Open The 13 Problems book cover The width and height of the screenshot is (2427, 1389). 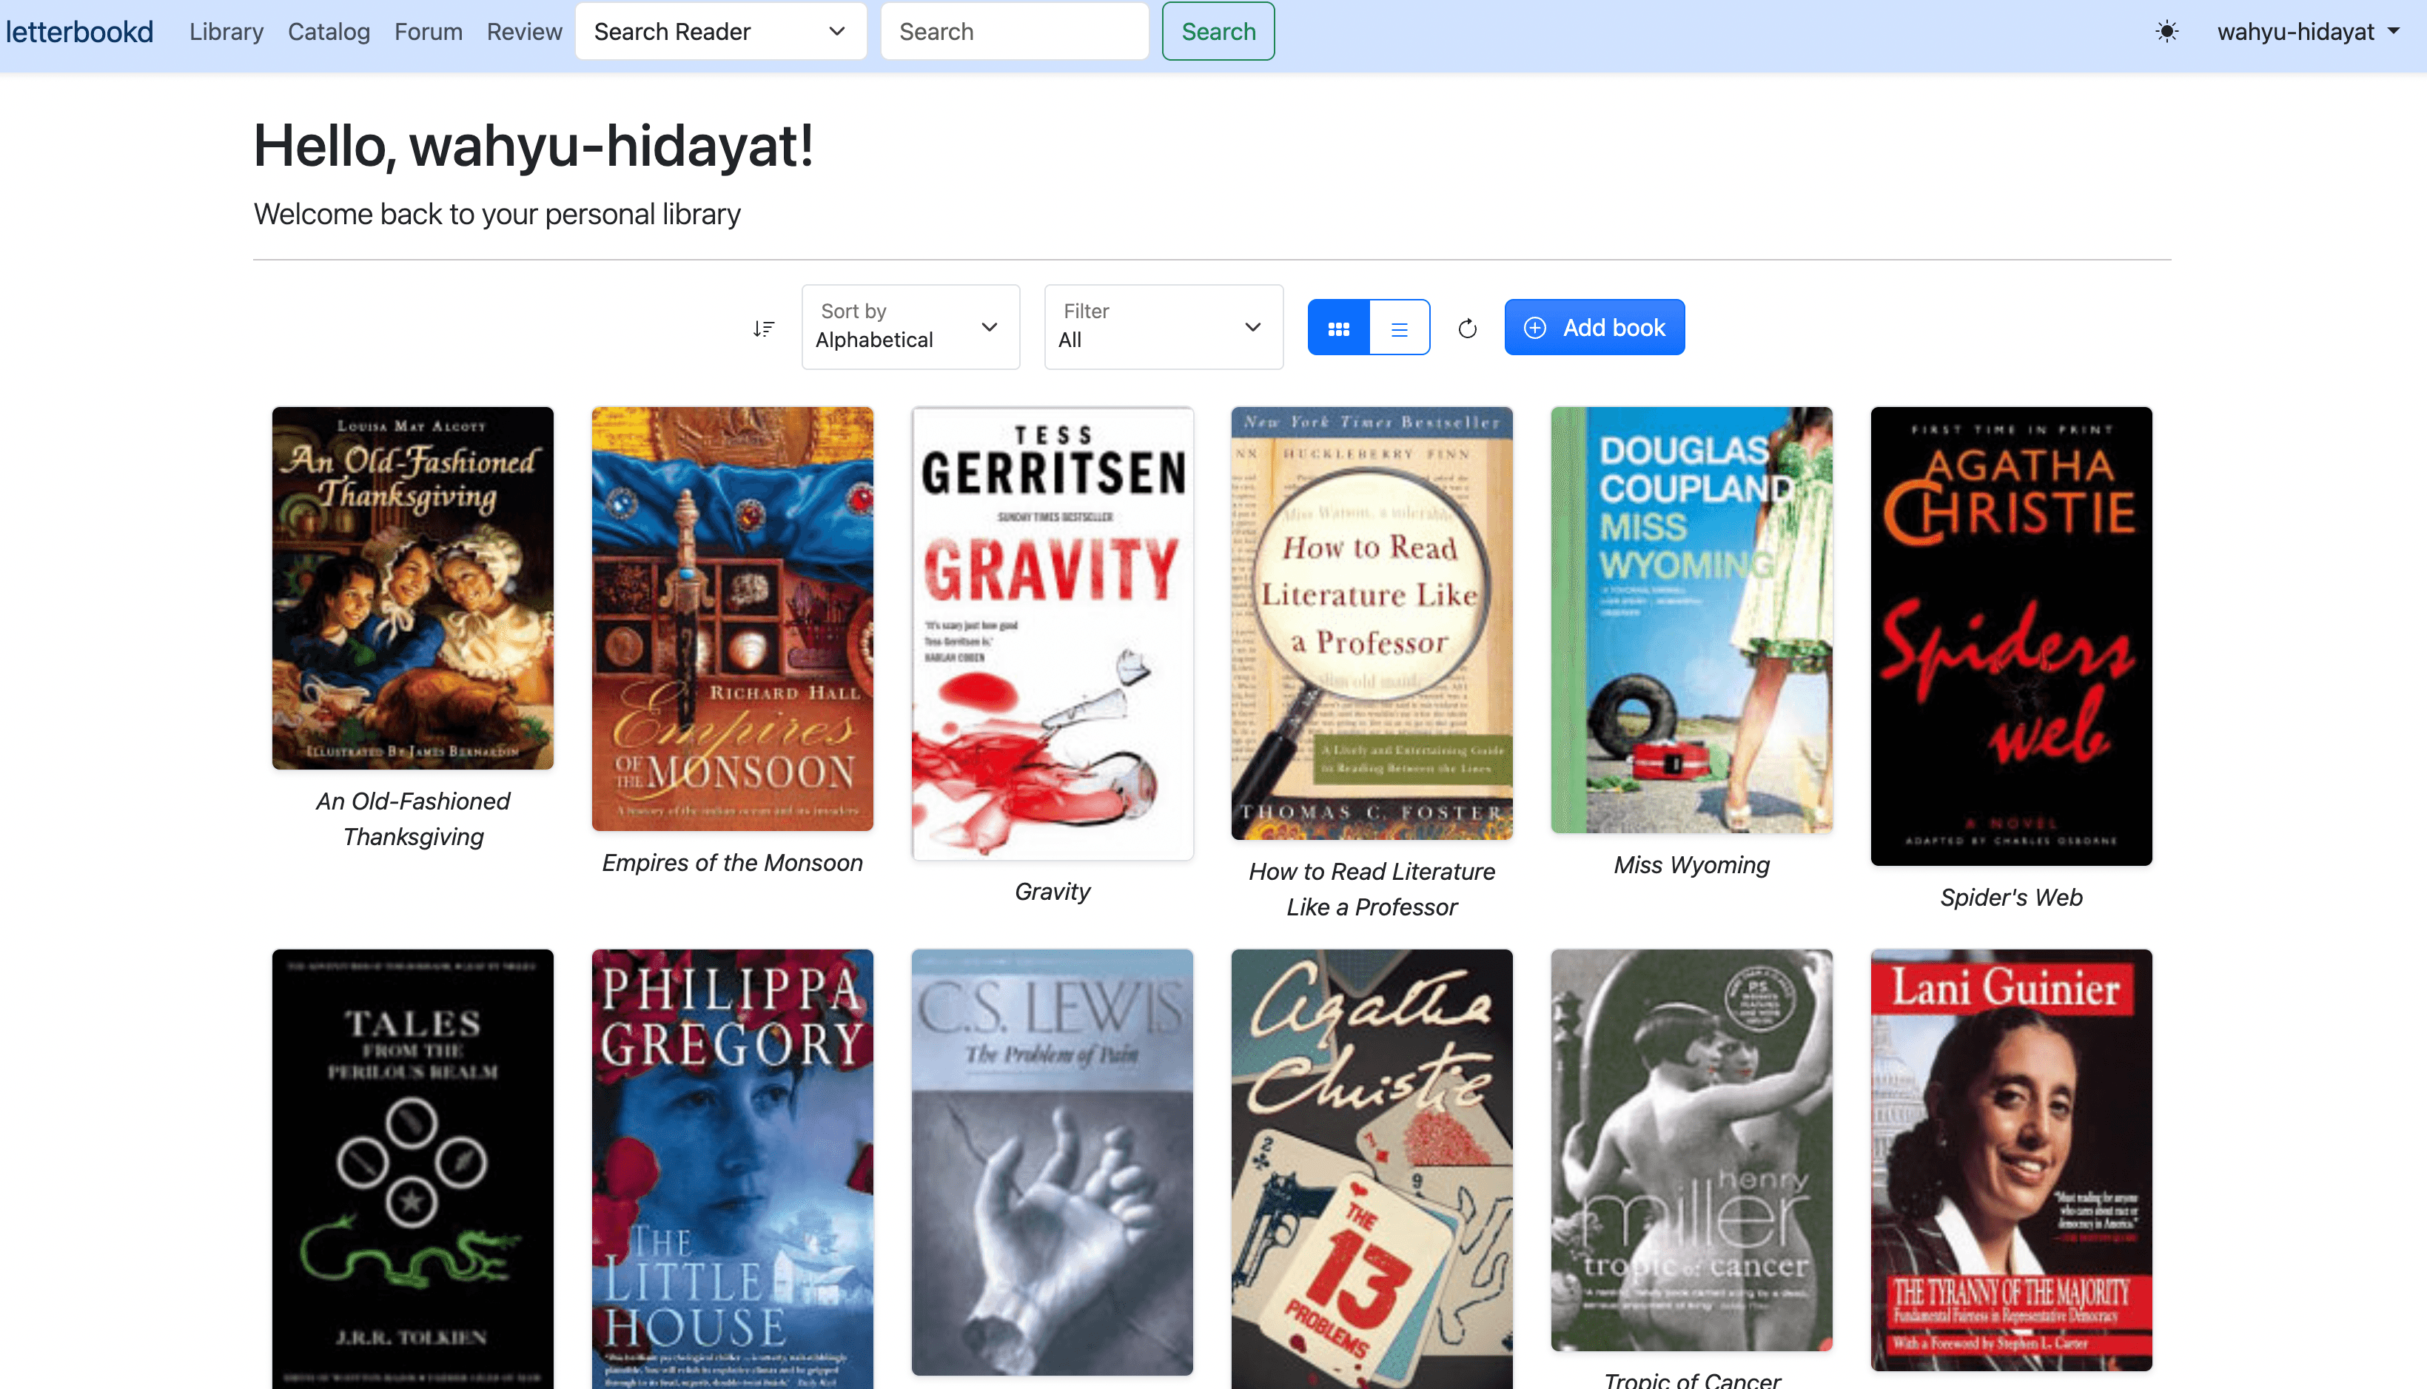[1372, 1168]
